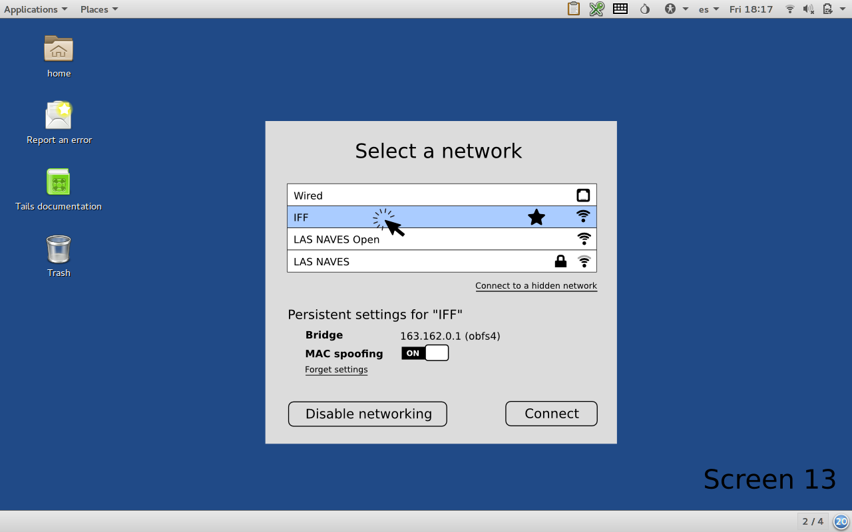Click Disable networking button
This screenshot has height=532, width=852.
(367, 414)
